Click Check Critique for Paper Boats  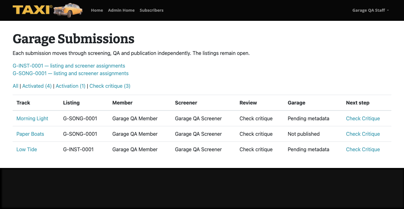[x=363, y=134]
